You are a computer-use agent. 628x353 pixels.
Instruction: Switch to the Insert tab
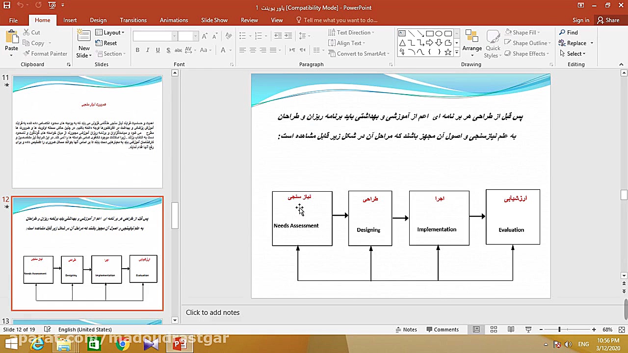tap(70, 20)
